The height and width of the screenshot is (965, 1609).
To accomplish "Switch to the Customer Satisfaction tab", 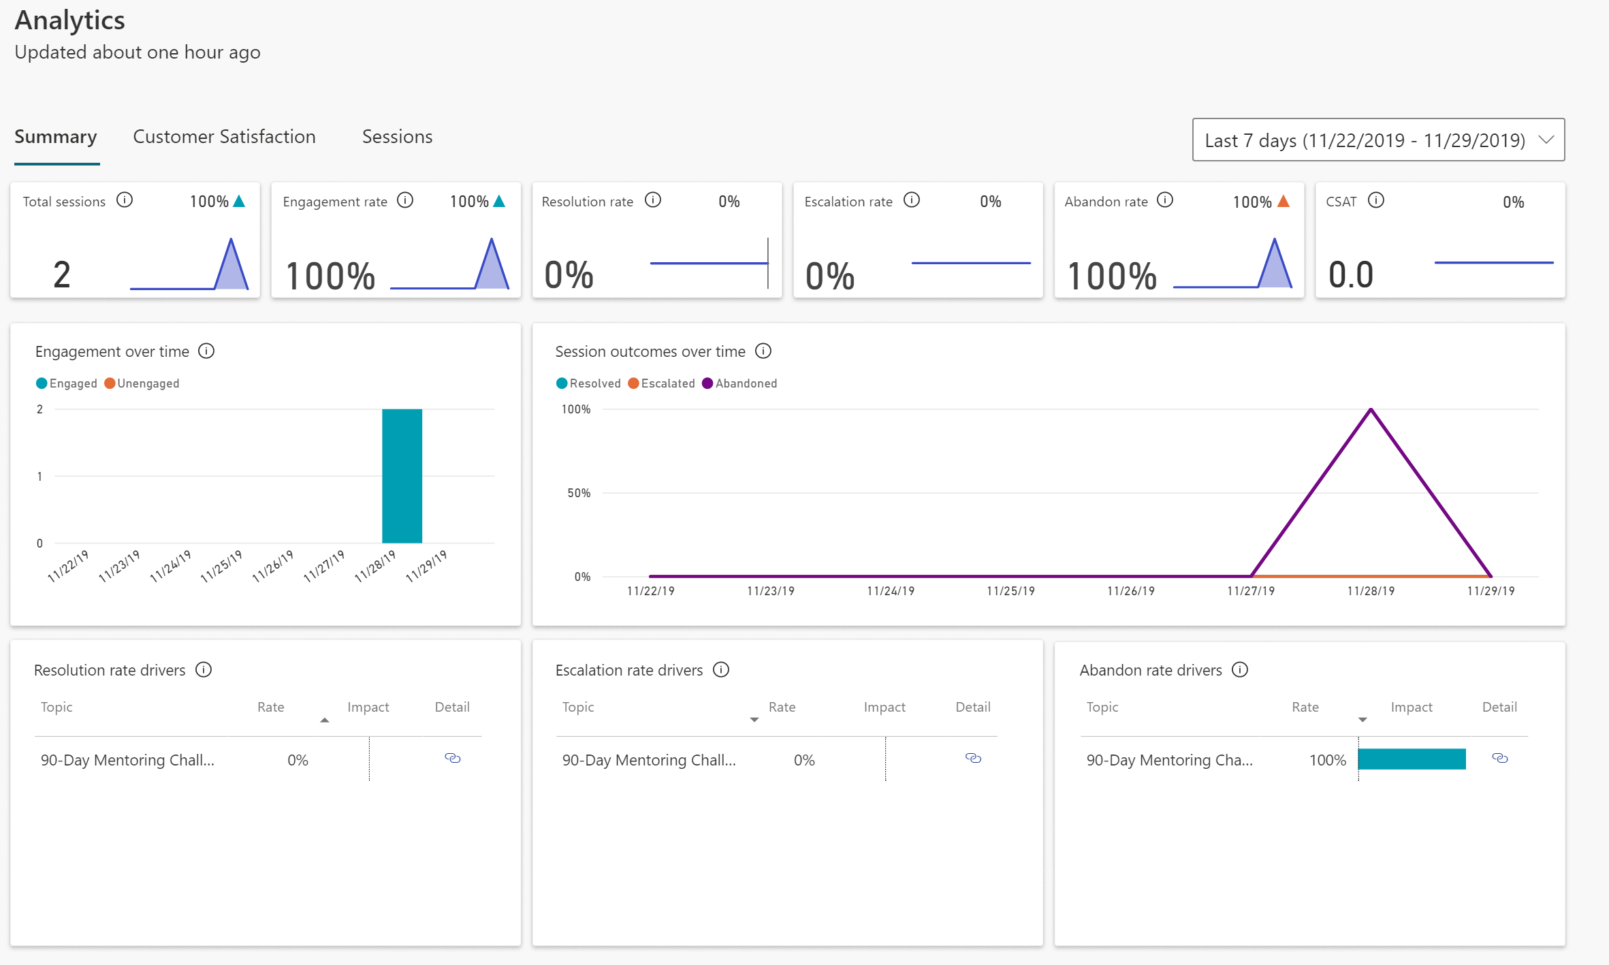I will tap(224, 137).
